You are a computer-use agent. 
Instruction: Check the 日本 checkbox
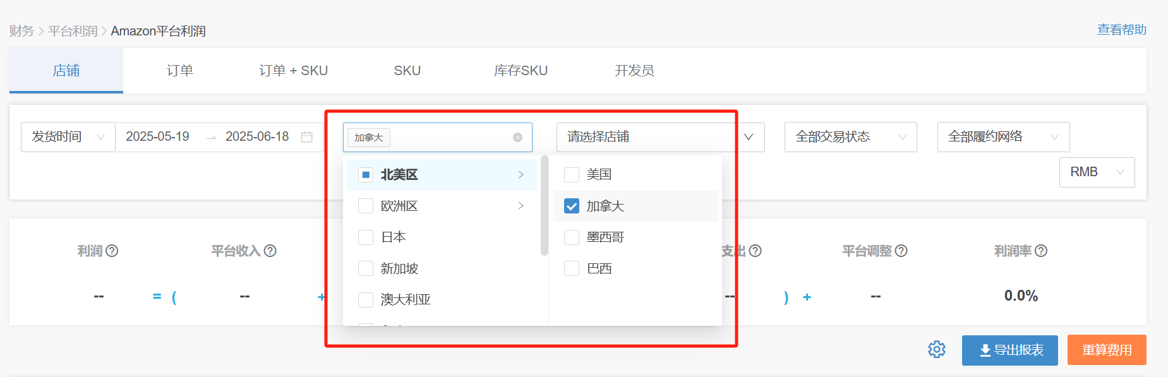[366, 237]
